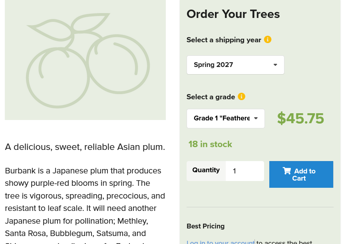Follow the "Log in to your account" link
This screenshot has height=244, width=346.
pos(221,242)
